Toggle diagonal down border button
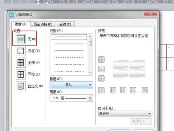The height and width of the screenshot is (131, 174). (145, 90)
